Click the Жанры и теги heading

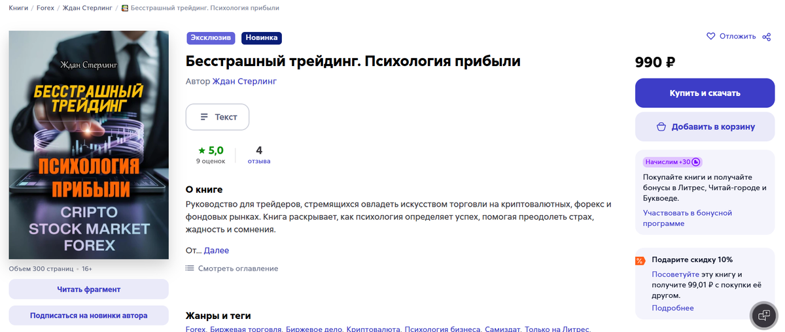(218, 316)
